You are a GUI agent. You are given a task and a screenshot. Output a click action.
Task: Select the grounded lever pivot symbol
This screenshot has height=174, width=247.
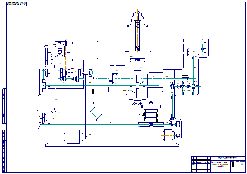click(98, 119)
